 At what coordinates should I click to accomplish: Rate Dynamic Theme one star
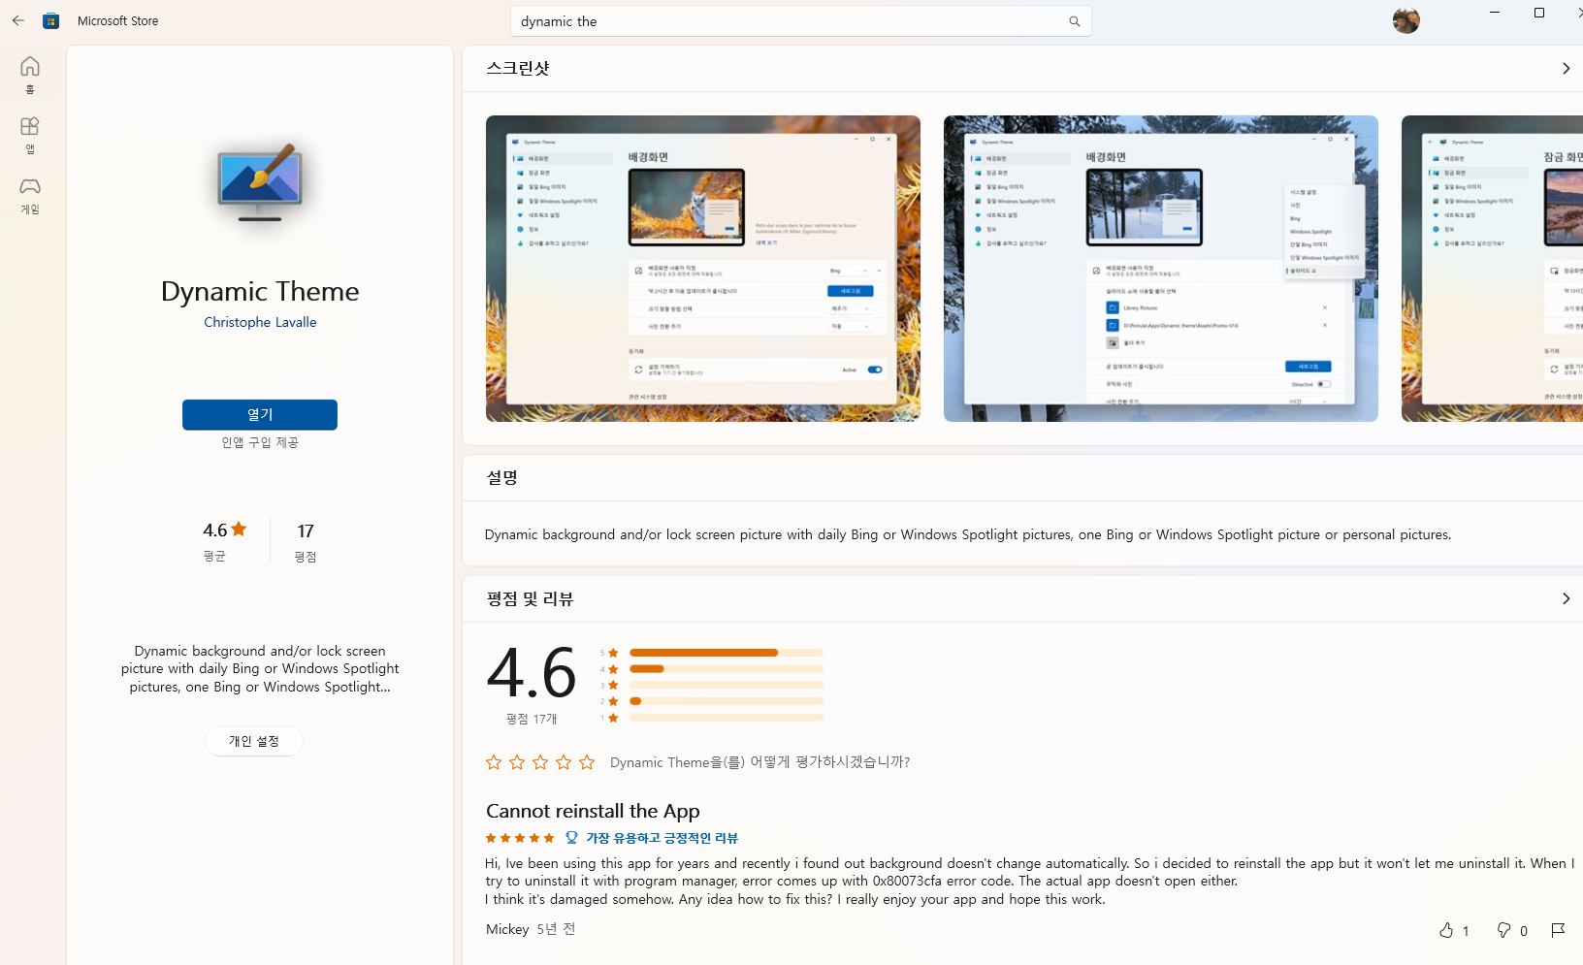(x=494, y=762)
